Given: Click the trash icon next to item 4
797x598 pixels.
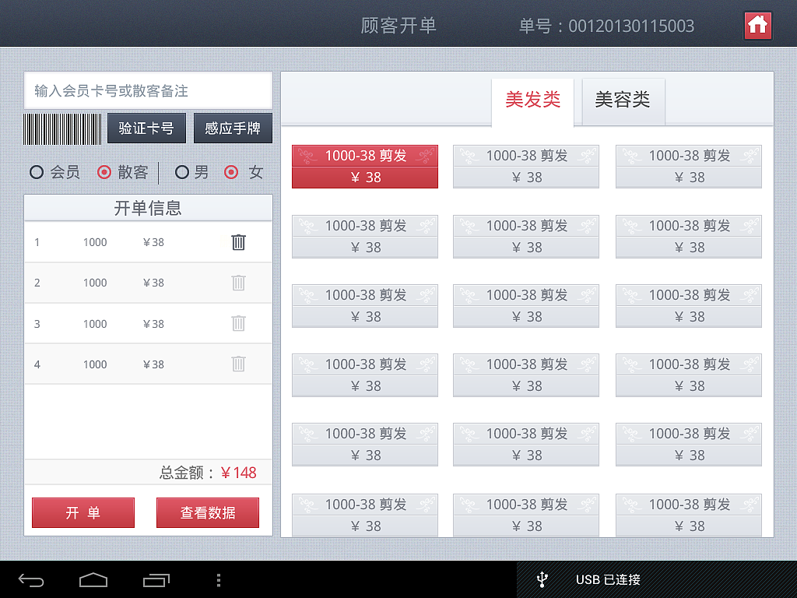Looking at the screenshot, I should coord(238,364).
